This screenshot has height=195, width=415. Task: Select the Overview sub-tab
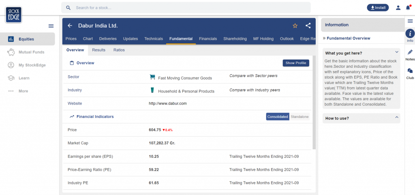pos(75,50)
